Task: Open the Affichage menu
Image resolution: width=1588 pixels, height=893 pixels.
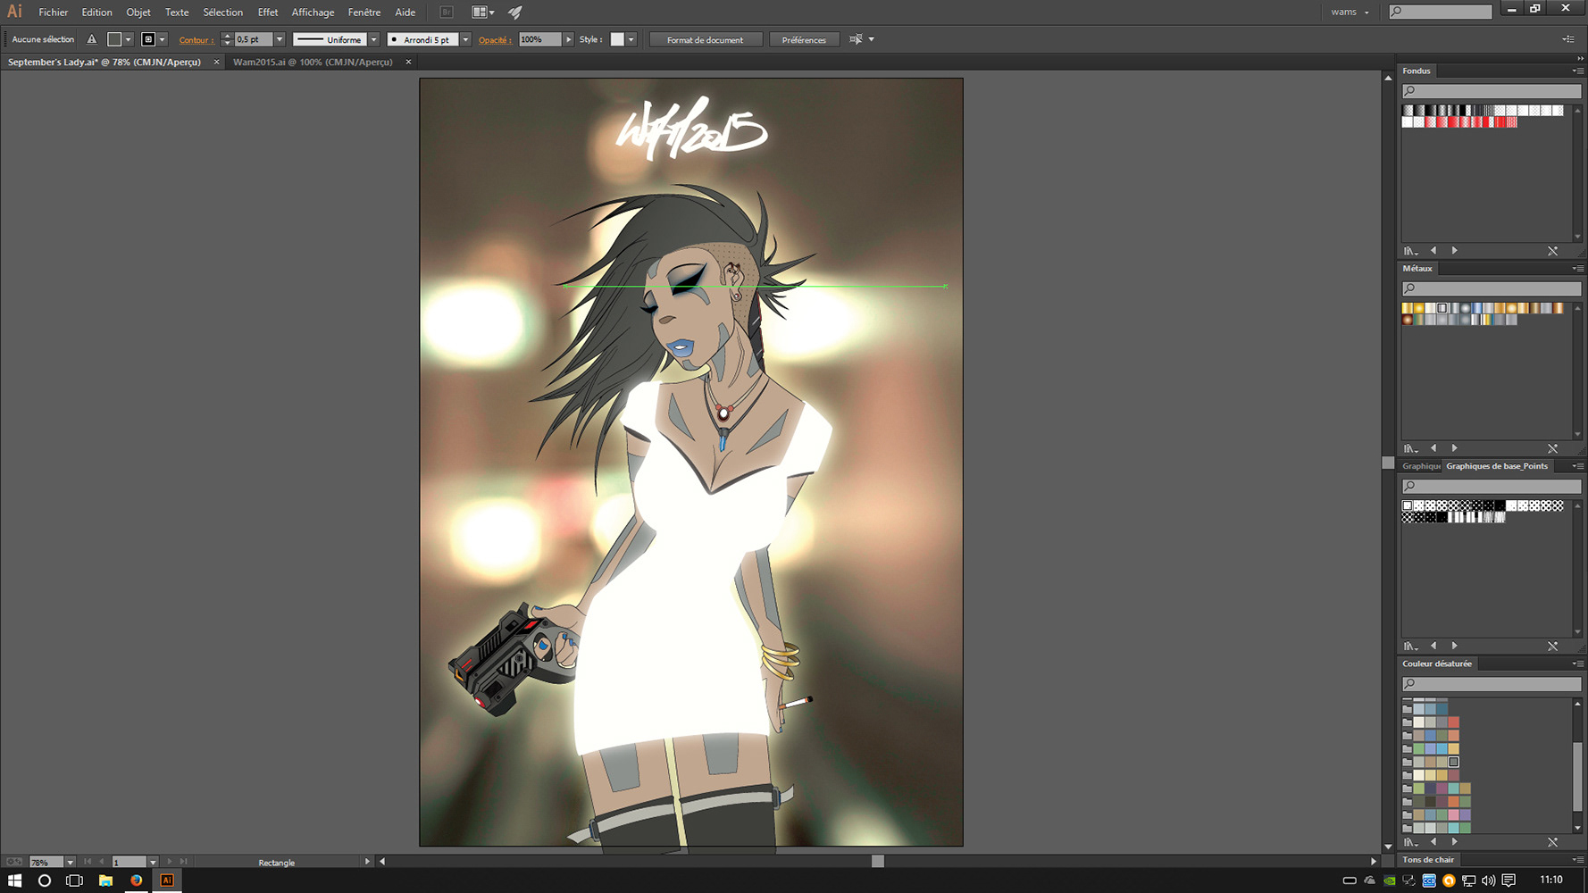Action: click(x=313, y=13)
